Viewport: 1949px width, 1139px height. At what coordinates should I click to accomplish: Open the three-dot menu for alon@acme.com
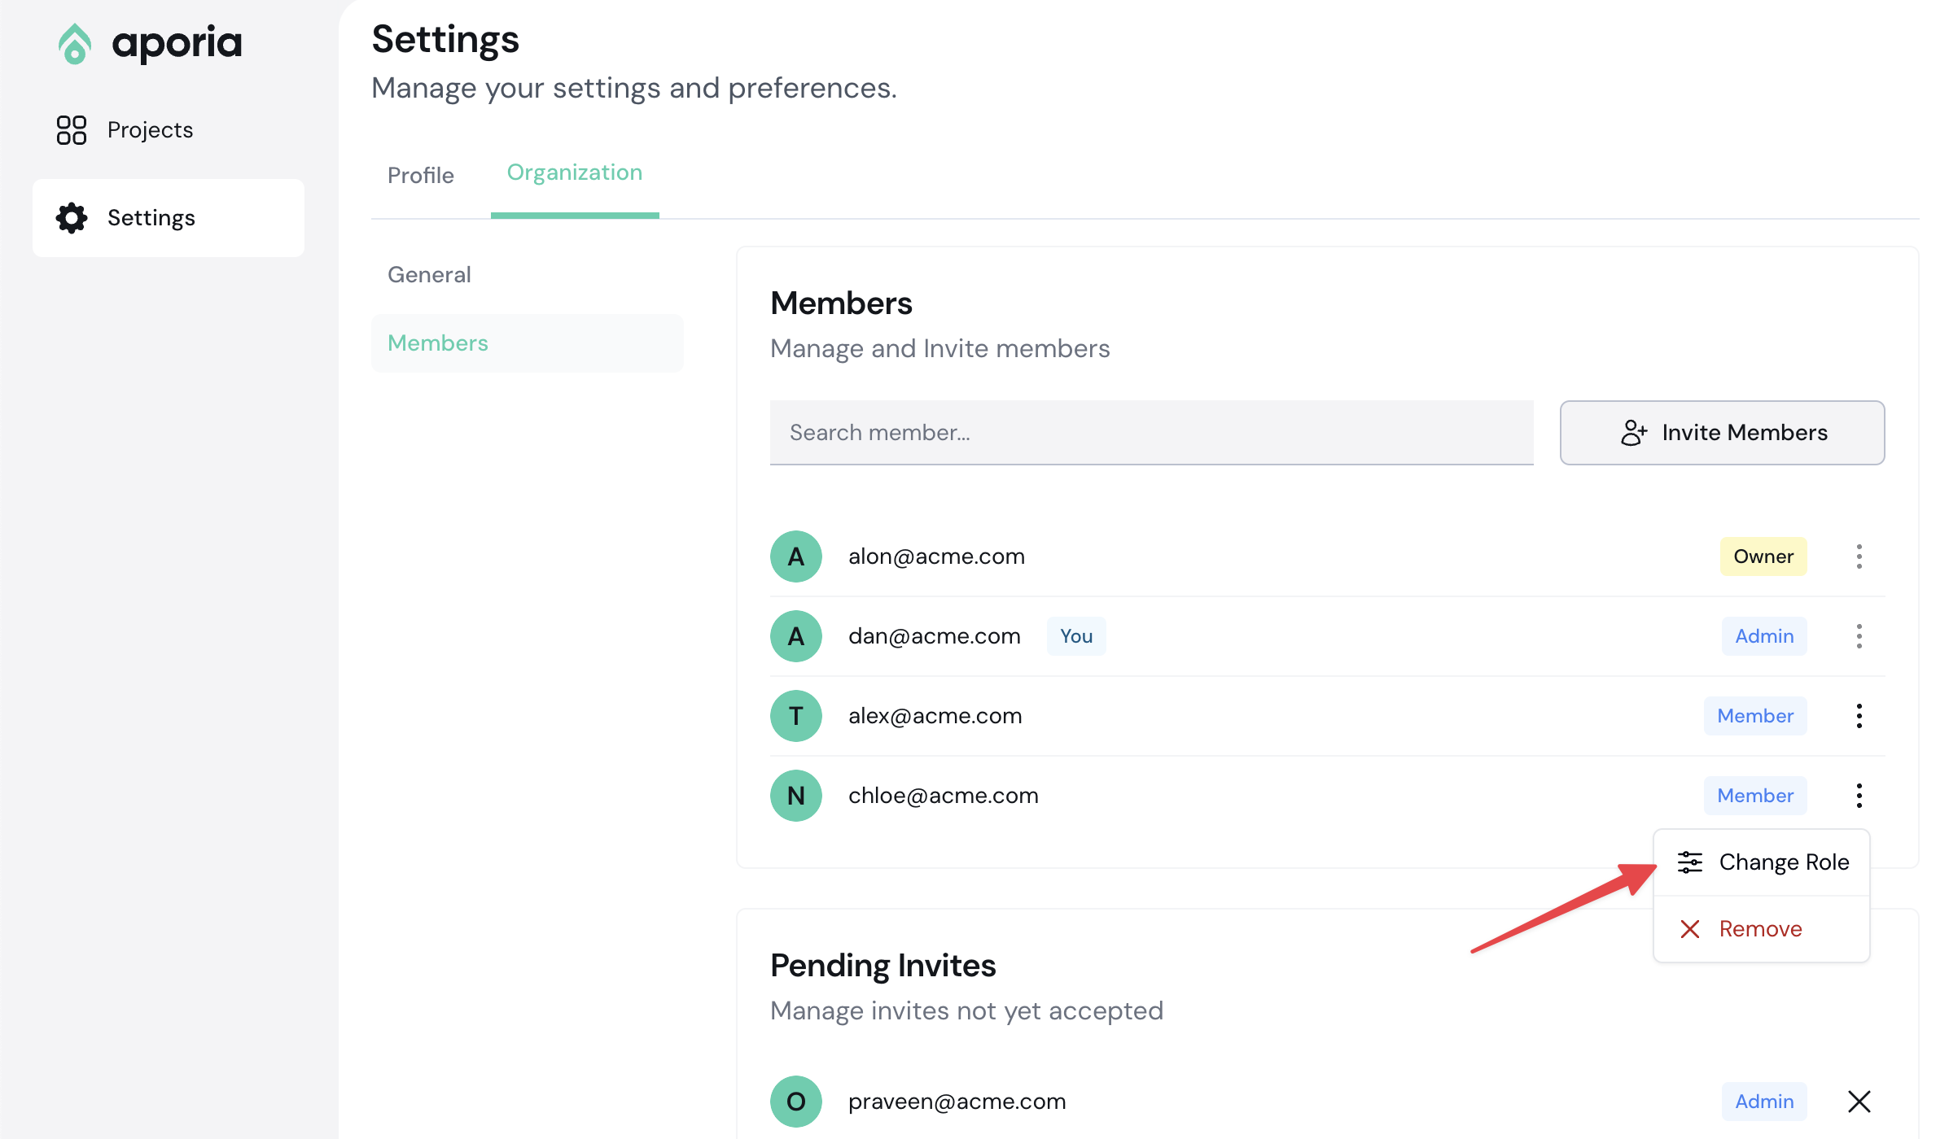(1859, 556)
